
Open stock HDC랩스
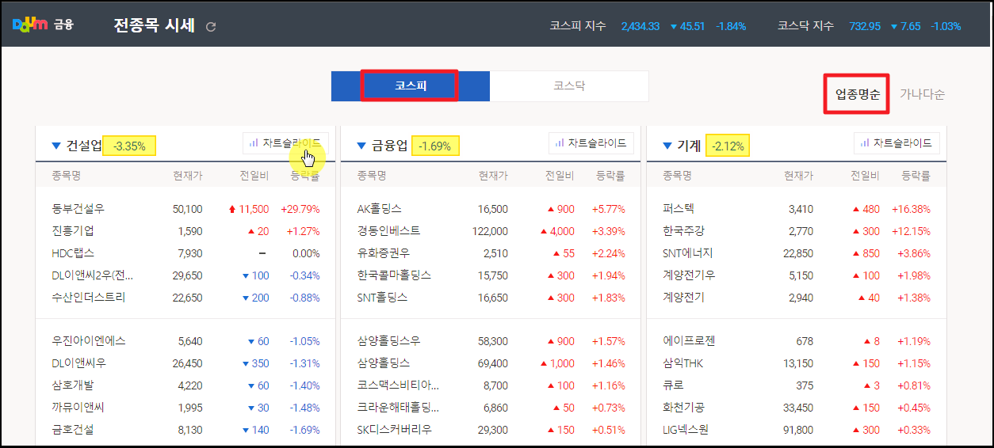point(73,253)
